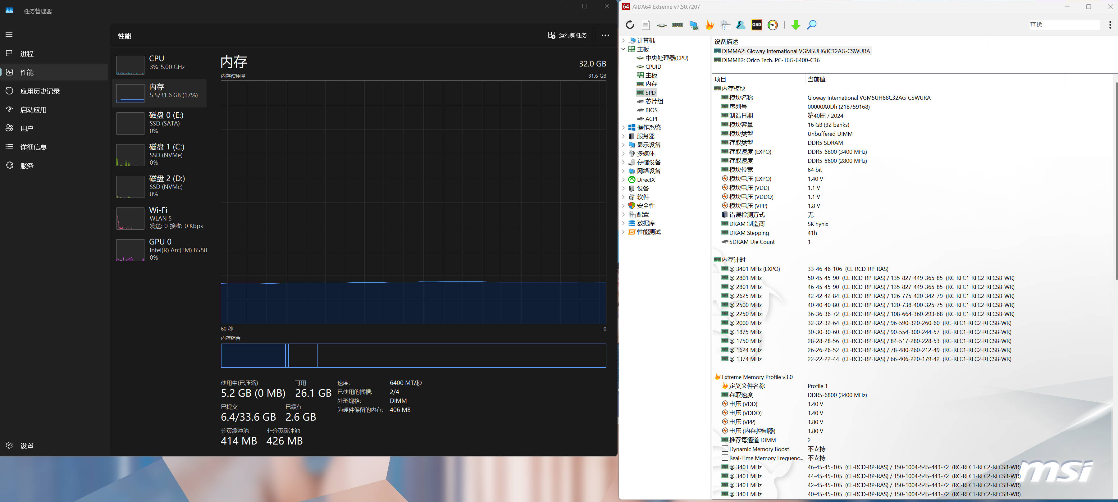The image size is (1118, 502).
Task: Switch to the 启动应用 tab
Action: (x=33, y=110)
